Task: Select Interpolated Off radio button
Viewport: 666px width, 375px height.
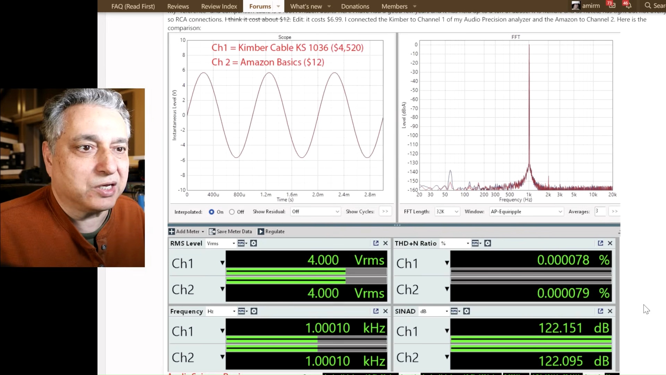Action: point(232,212)
